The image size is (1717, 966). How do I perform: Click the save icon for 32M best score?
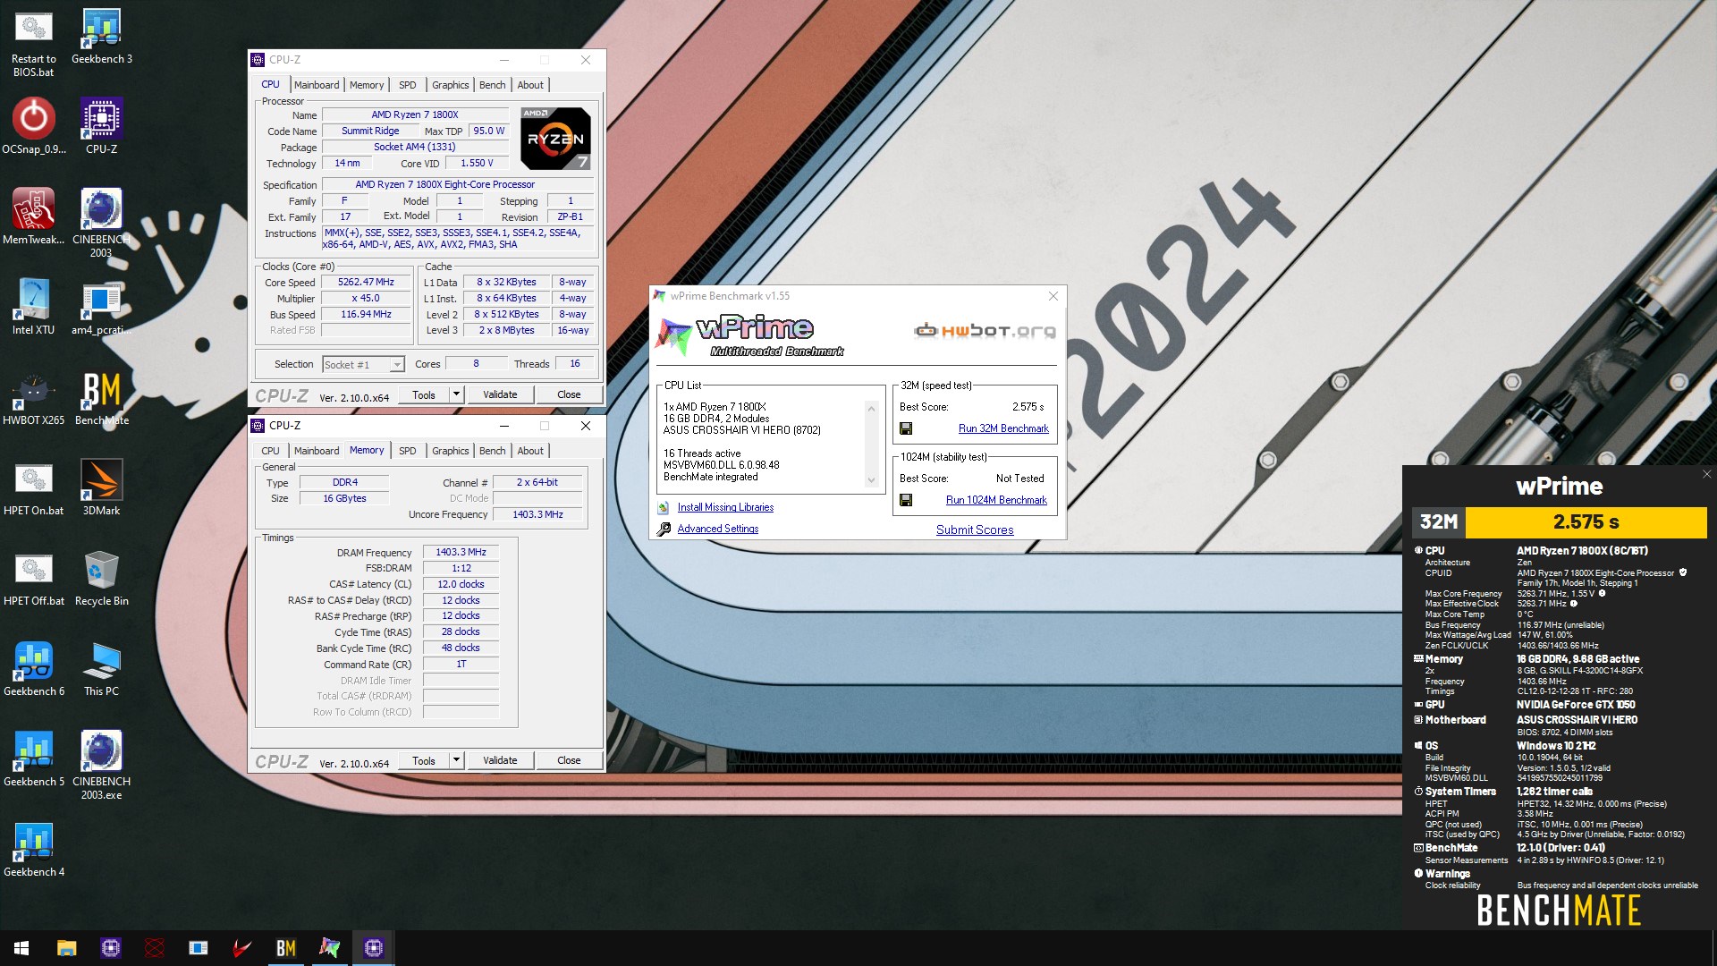point(906,428)
